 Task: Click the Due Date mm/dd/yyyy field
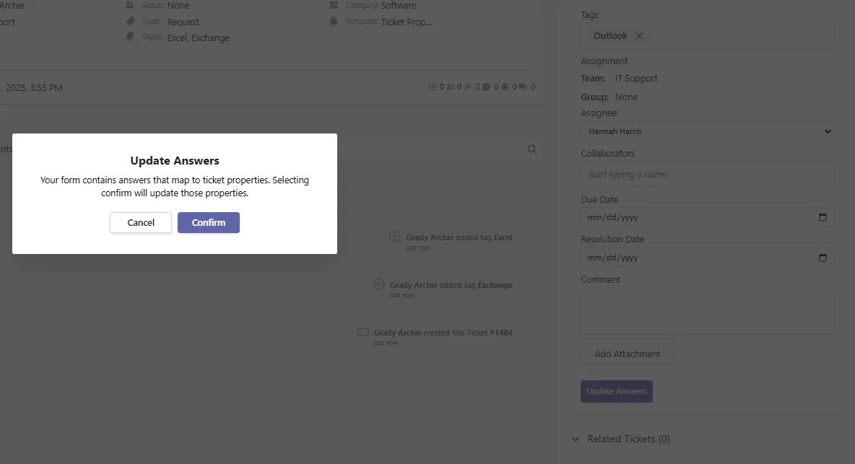707,217
